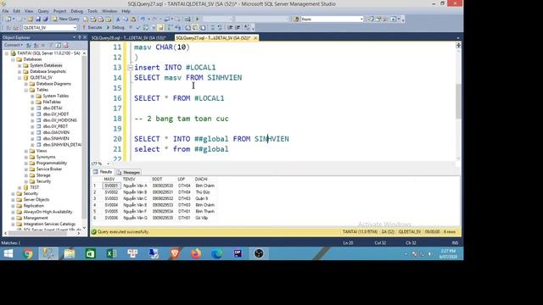This screenshot has height=305, width=543.
Task: Open the Windows Start menu
Action: 8,254
